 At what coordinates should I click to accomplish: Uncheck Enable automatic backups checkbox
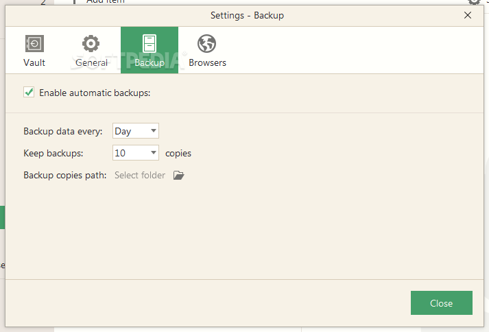[x=29, y=93]
